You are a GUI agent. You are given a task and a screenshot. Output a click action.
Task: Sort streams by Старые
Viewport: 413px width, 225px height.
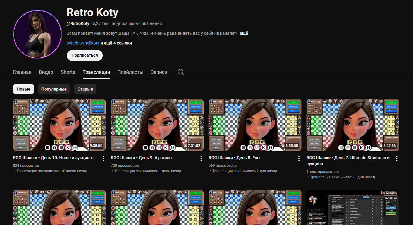pyautogui.click(x=85, y=89)
